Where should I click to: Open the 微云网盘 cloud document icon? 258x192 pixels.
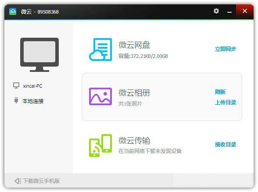[100, 50]
